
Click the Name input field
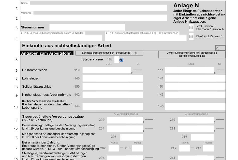(x=94, y=8)
